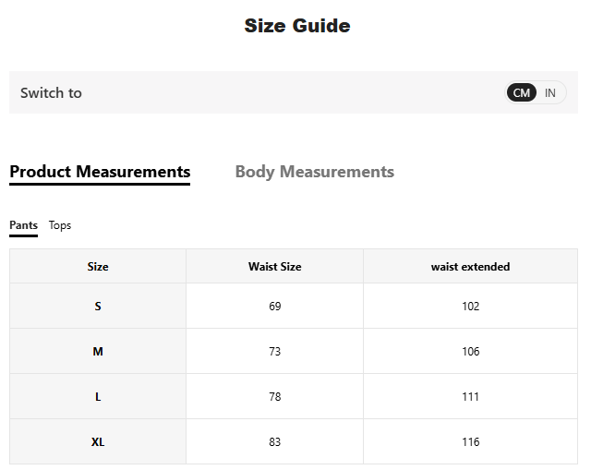Click the waist extended column header
The width and height of the screenshot is (591, 470).
coord(470,267)
